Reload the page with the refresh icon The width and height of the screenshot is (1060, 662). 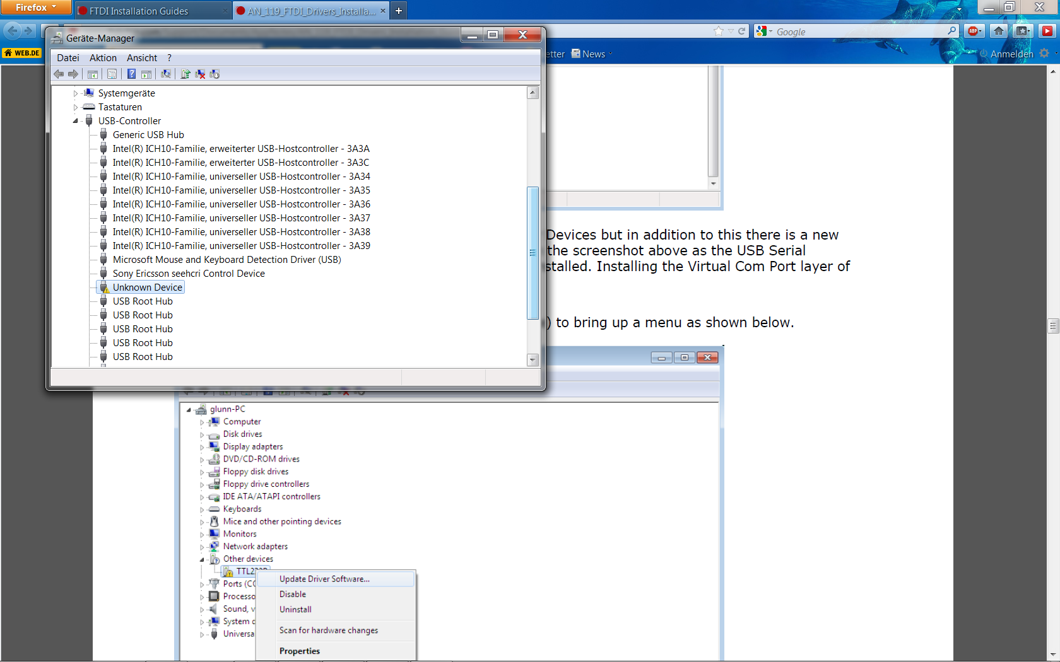(x=742, y=32)
